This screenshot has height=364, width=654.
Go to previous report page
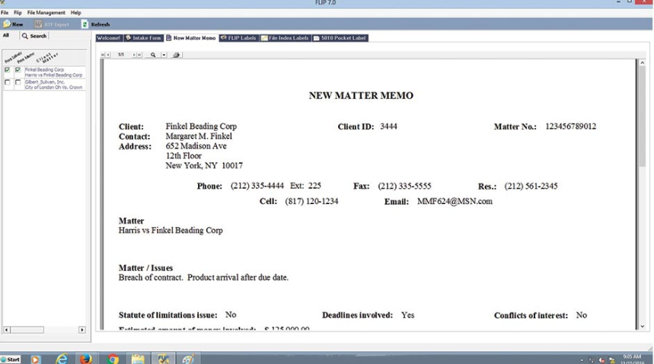[108, 55]
